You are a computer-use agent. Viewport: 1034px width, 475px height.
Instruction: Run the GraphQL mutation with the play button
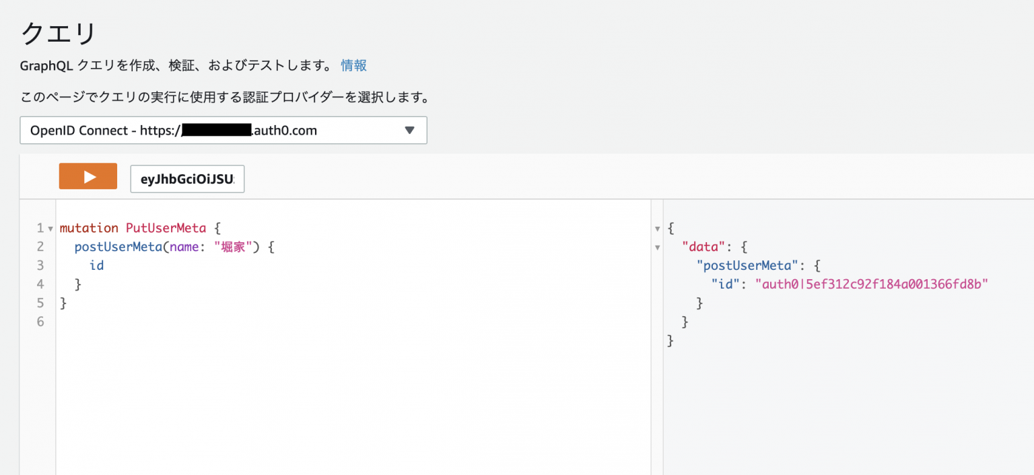(x=88, y=175)
